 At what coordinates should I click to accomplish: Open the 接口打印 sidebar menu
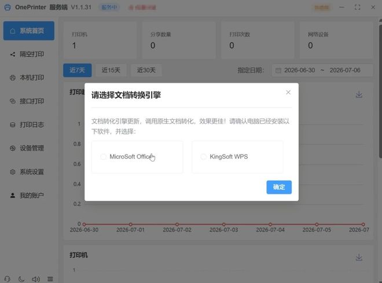pos(29,101)
